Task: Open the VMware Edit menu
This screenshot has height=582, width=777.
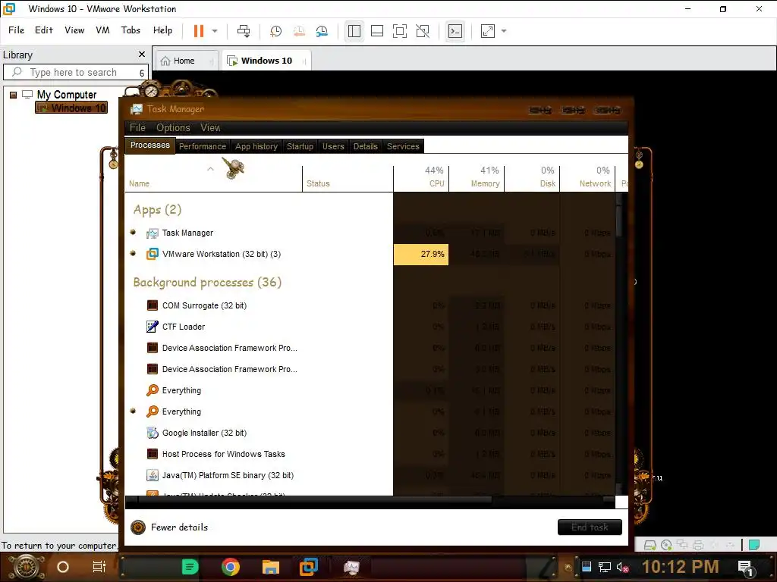Action: (43, 30)
